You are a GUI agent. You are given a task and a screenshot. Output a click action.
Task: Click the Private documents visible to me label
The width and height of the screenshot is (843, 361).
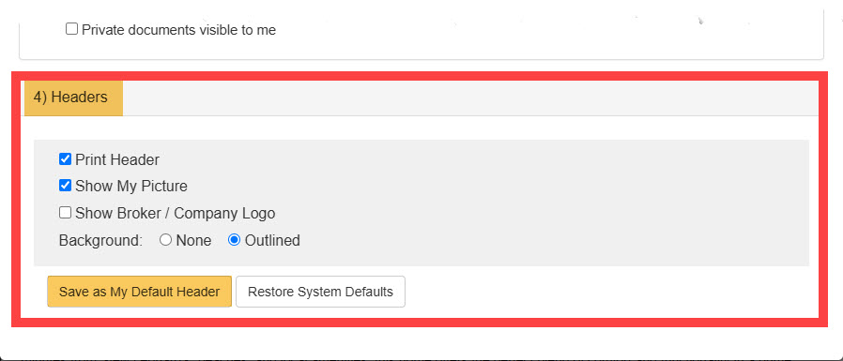(178, 30)
